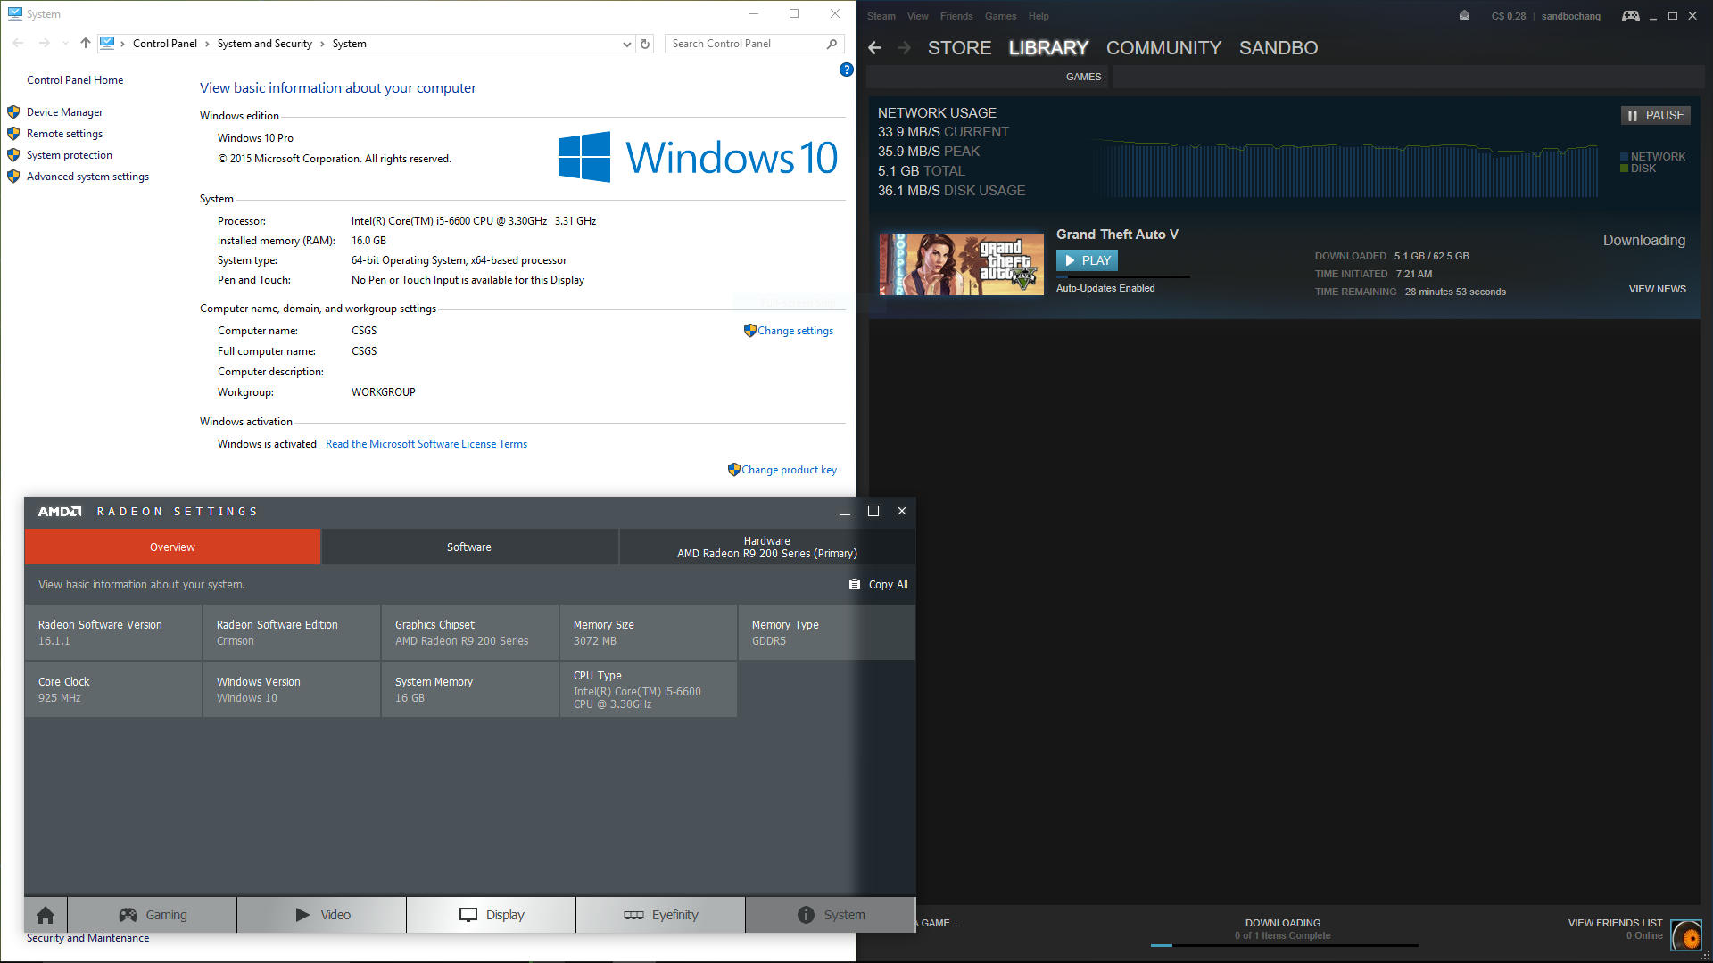Open the Eyefinity section in Radeon Settings
Screen dimensions: 1713x963
click(661, 915)
